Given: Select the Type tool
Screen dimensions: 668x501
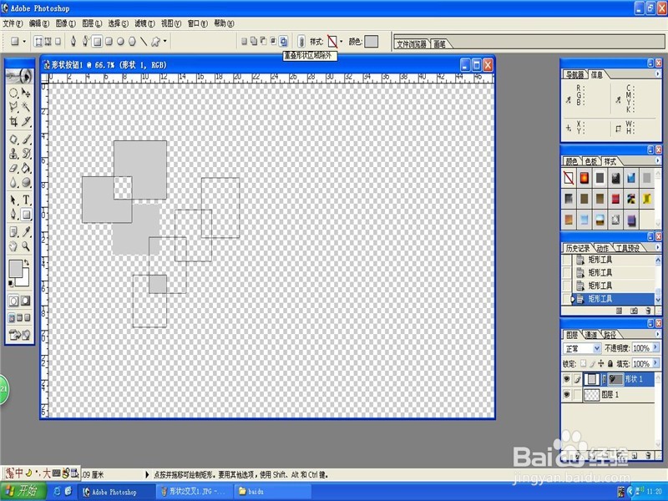Looking at the screenshot, I should point(26,200).
